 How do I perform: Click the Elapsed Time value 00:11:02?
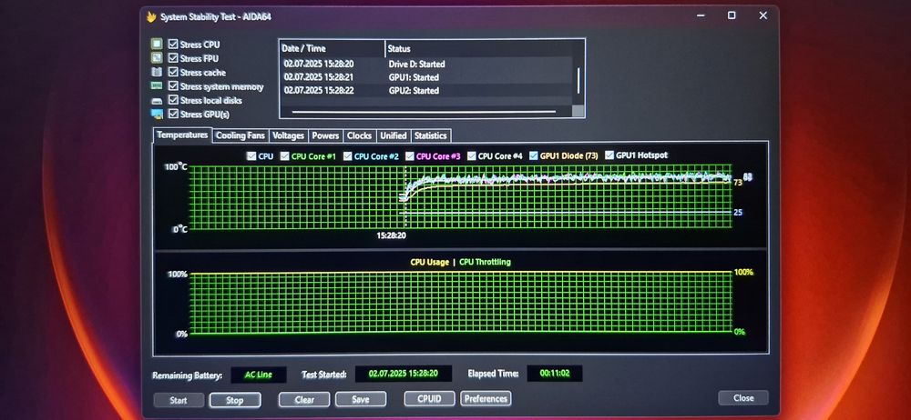(x=554, y=374)
